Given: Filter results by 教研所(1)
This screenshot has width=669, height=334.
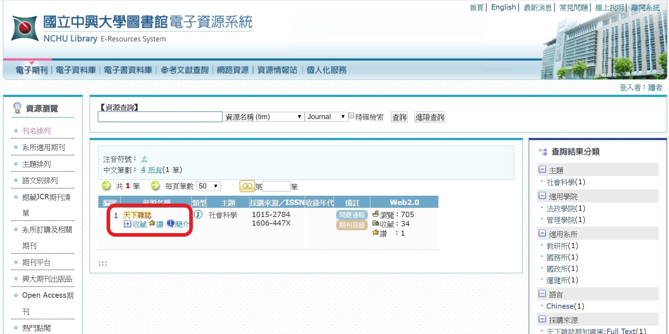Looking at the screenshot, I should pyautogui.click(x=562, y=246).
